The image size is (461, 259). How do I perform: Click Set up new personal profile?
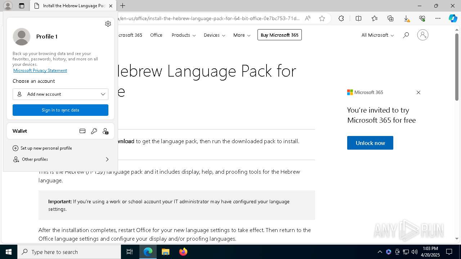point(42,148)
